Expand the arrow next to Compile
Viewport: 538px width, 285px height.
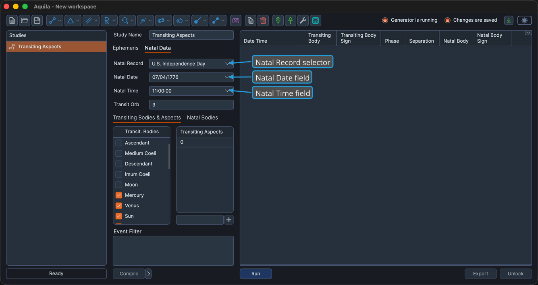(x=148, y=274)
